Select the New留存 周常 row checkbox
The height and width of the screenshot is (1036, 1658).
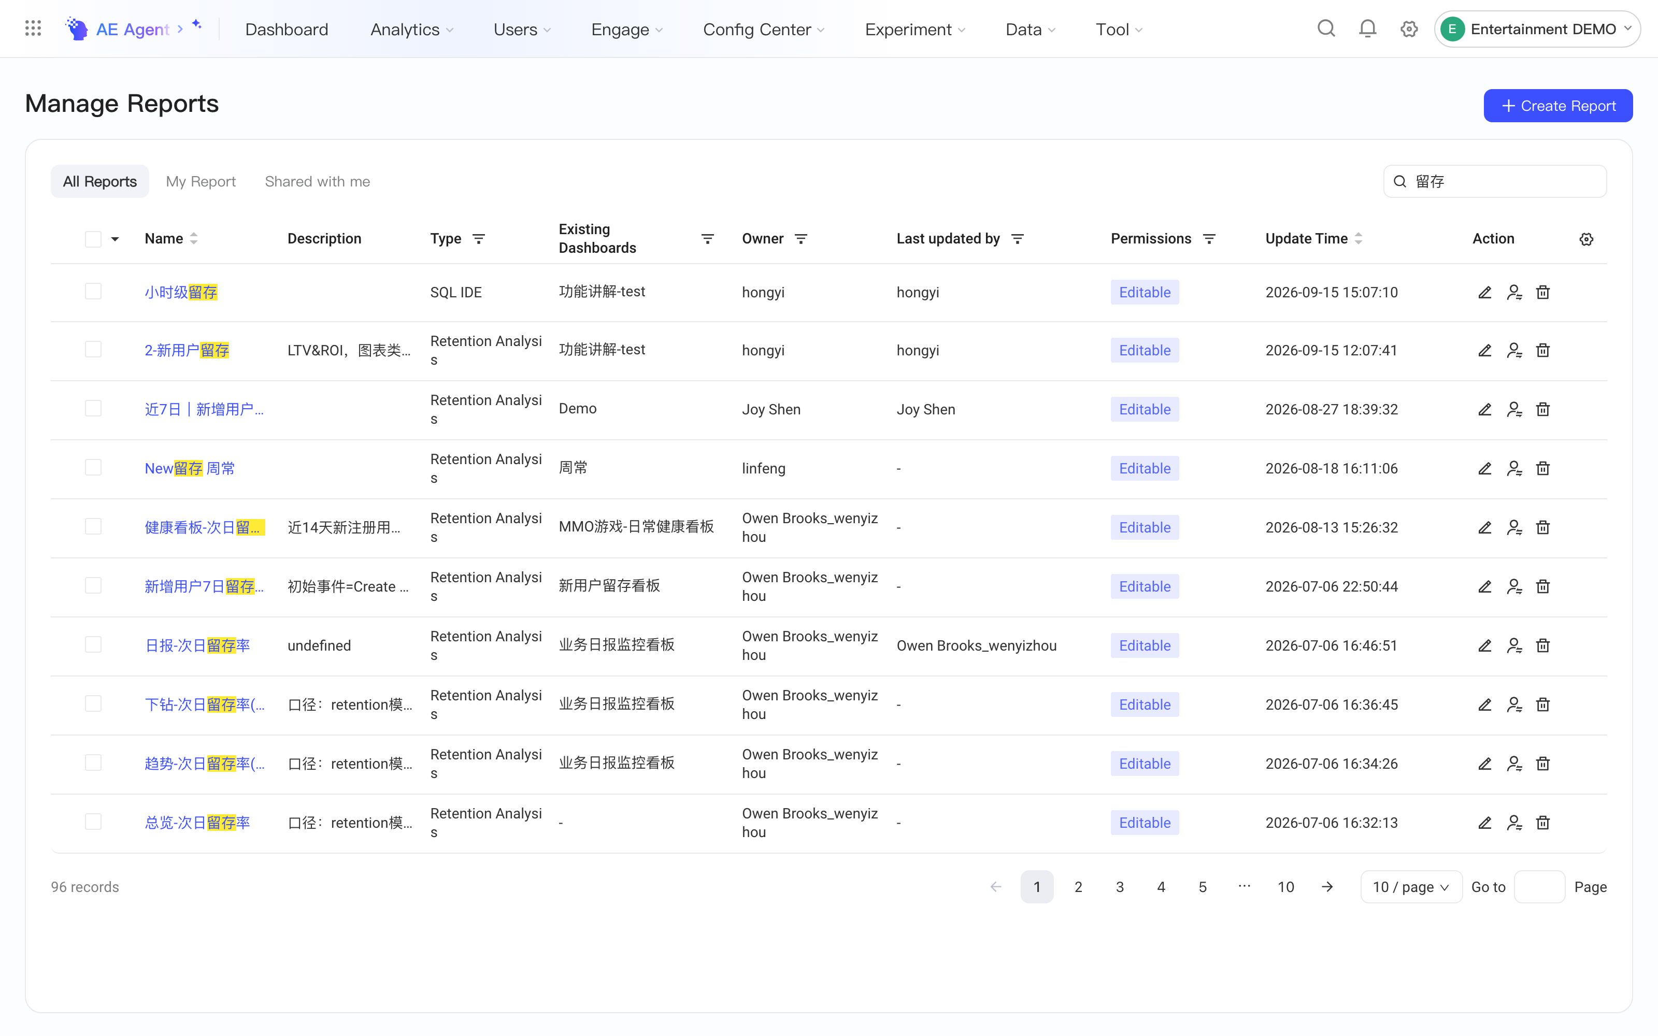tap(93, 468)
